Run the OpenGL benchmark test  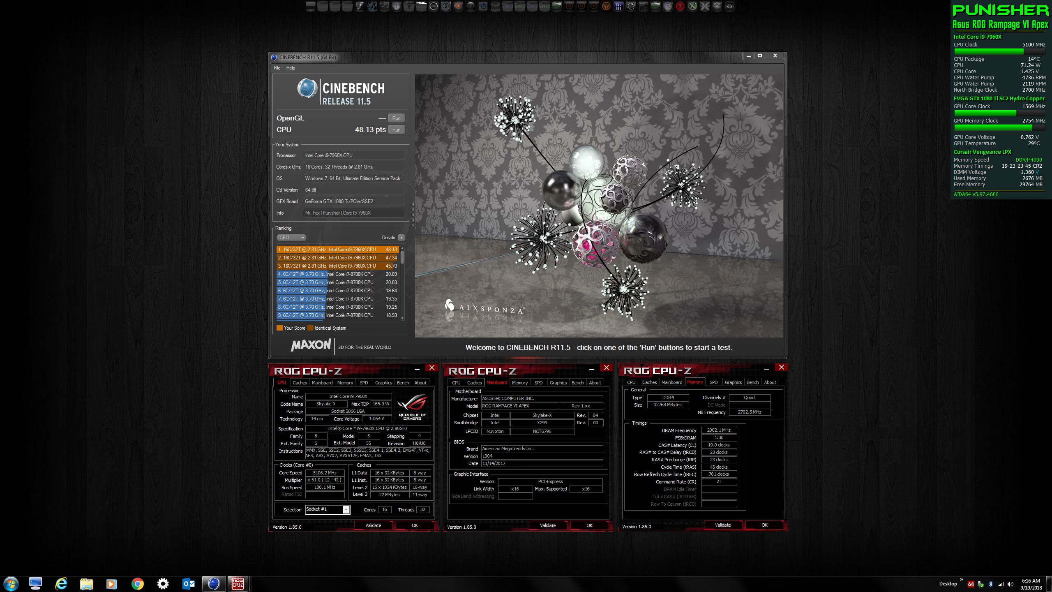click(x=396, y=118)
